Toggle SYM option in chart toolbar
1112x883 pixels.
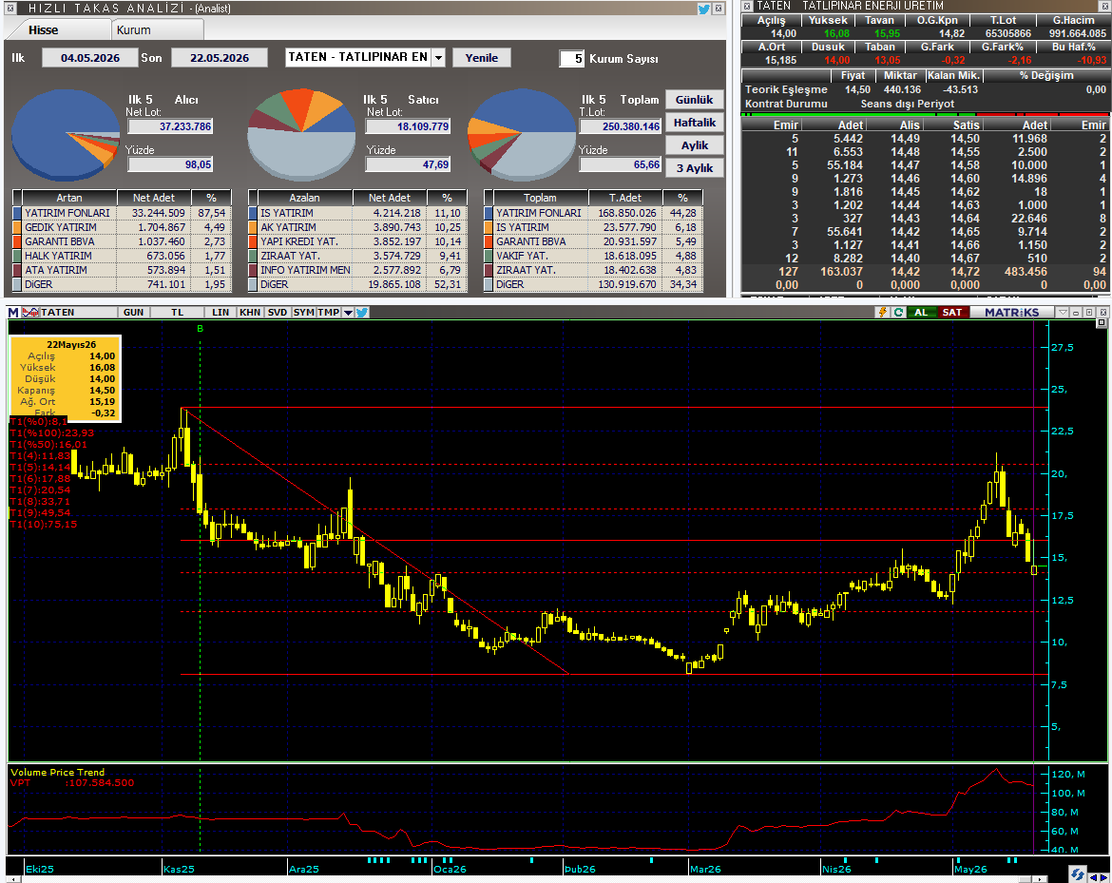pos(303,313)
